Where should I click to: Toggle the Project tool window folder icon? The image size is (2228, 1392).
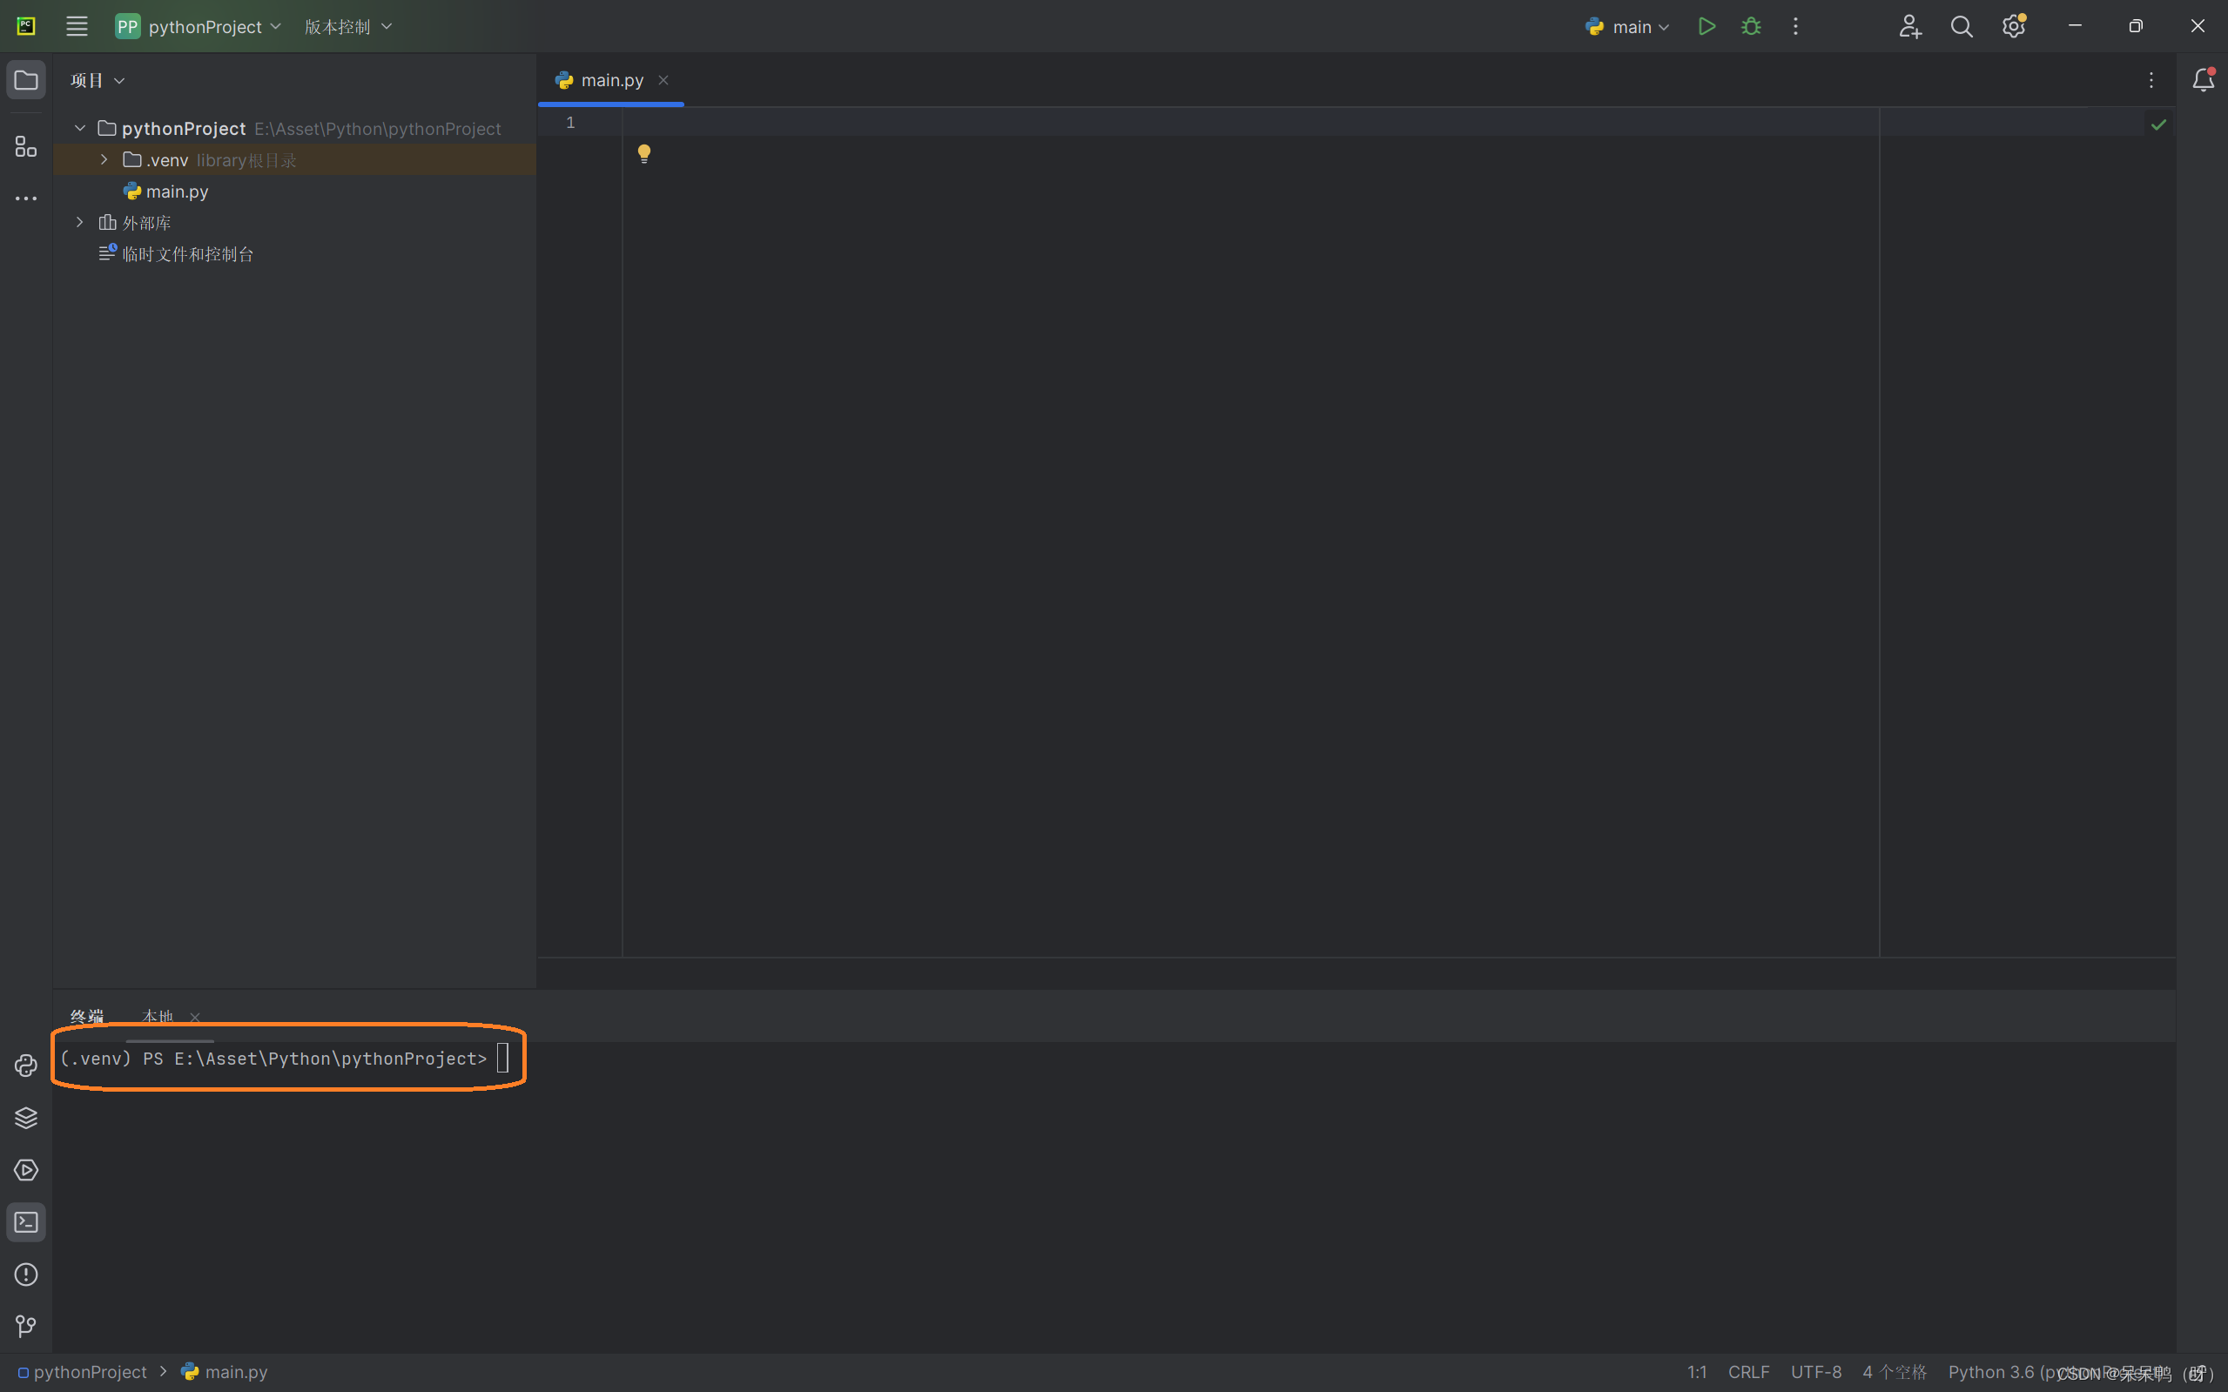[26, 80]
